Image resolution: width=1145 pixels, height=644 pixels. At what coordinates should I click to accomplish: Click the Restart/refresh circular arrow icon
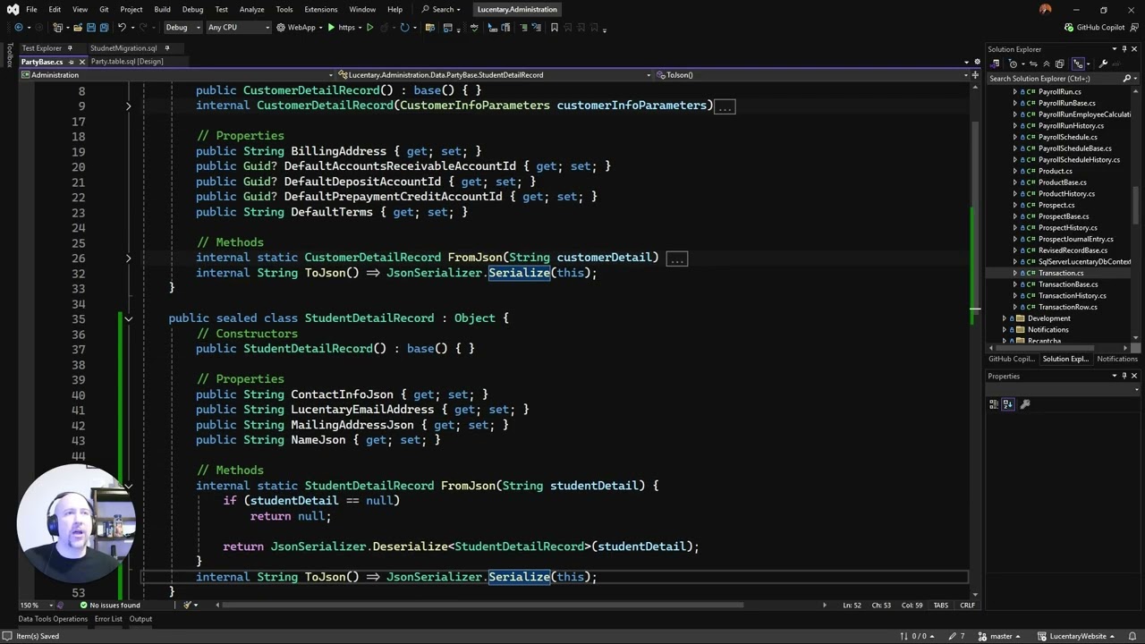click(x=404, y=28)
